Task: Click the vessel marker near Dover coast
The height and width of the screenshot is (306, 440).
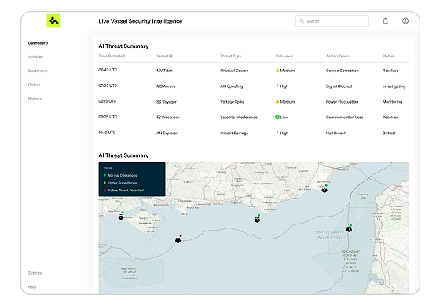Action: pos(324,190)
